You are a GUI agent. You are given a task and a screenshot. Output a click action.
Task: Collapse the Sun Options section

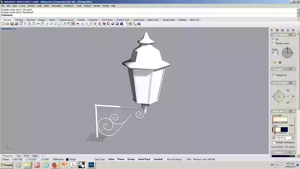point(294,35)
